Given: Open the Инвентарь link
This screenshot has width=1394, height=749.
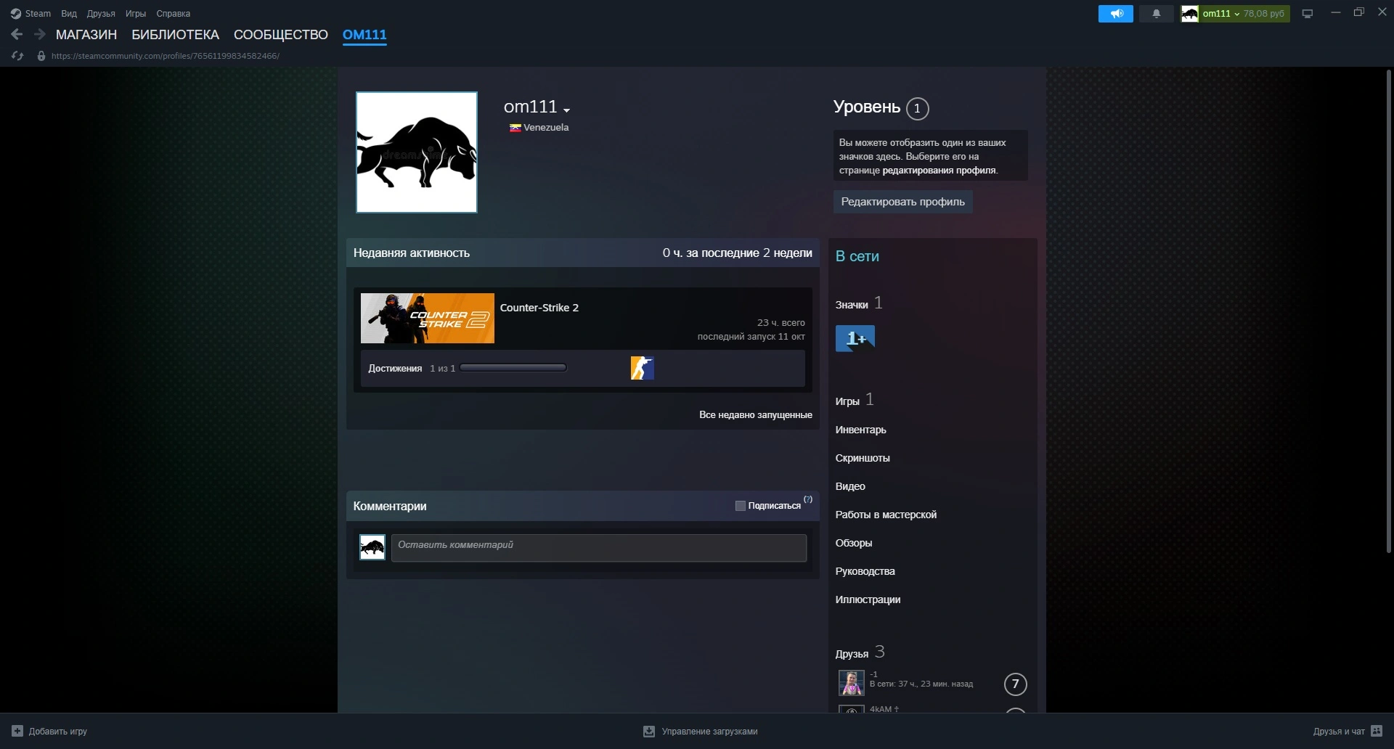Looking at the screenshot, I should 861,430.
